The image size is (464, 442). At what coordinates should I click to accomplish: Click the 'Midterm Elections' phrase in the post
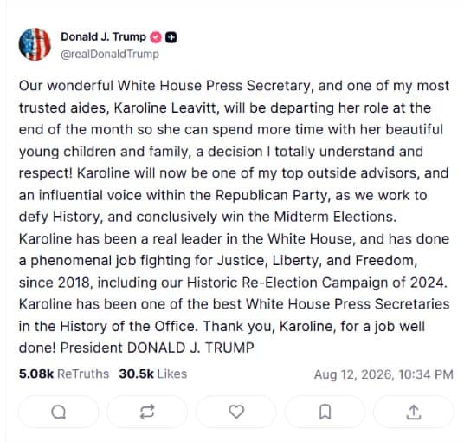(335, 217)
